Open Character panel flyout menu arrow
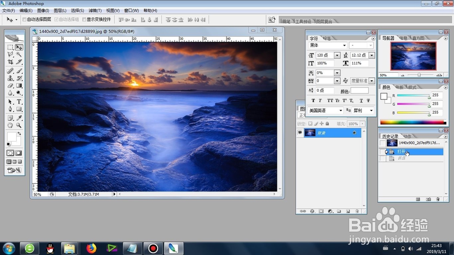This screenshot has height=255, width=454. click(373, 39)
